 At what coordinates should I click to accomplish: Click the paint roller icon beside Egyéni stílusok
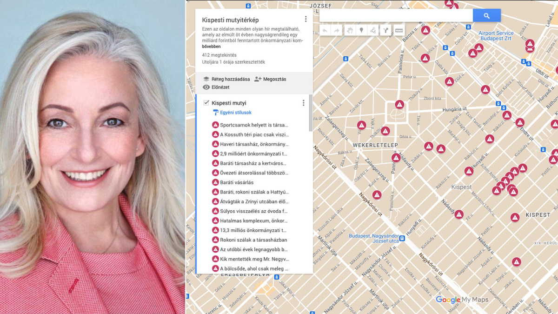click(x=215, y=113)
